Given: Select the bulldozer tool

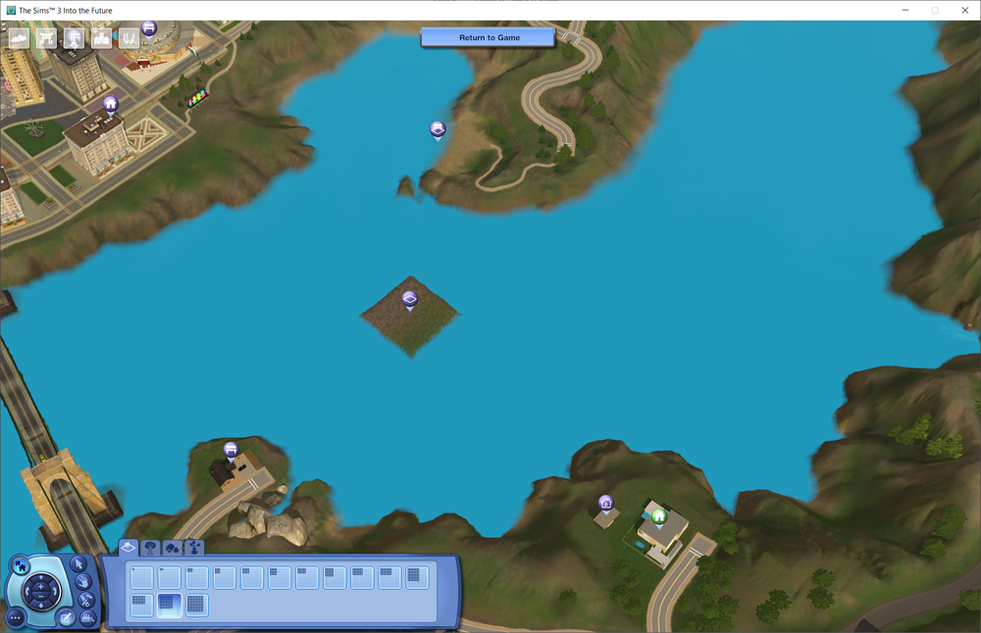Looking at the screenshot, I should pyautogui.click(x=87, y=617).
